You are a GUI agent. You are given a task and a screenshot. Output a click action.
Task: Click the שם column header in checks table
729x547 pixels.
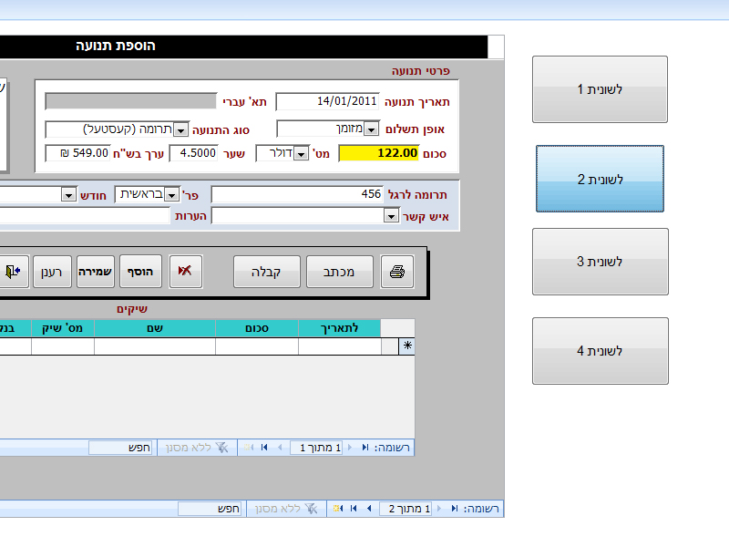pyautogui.click(x=155, y=328)
